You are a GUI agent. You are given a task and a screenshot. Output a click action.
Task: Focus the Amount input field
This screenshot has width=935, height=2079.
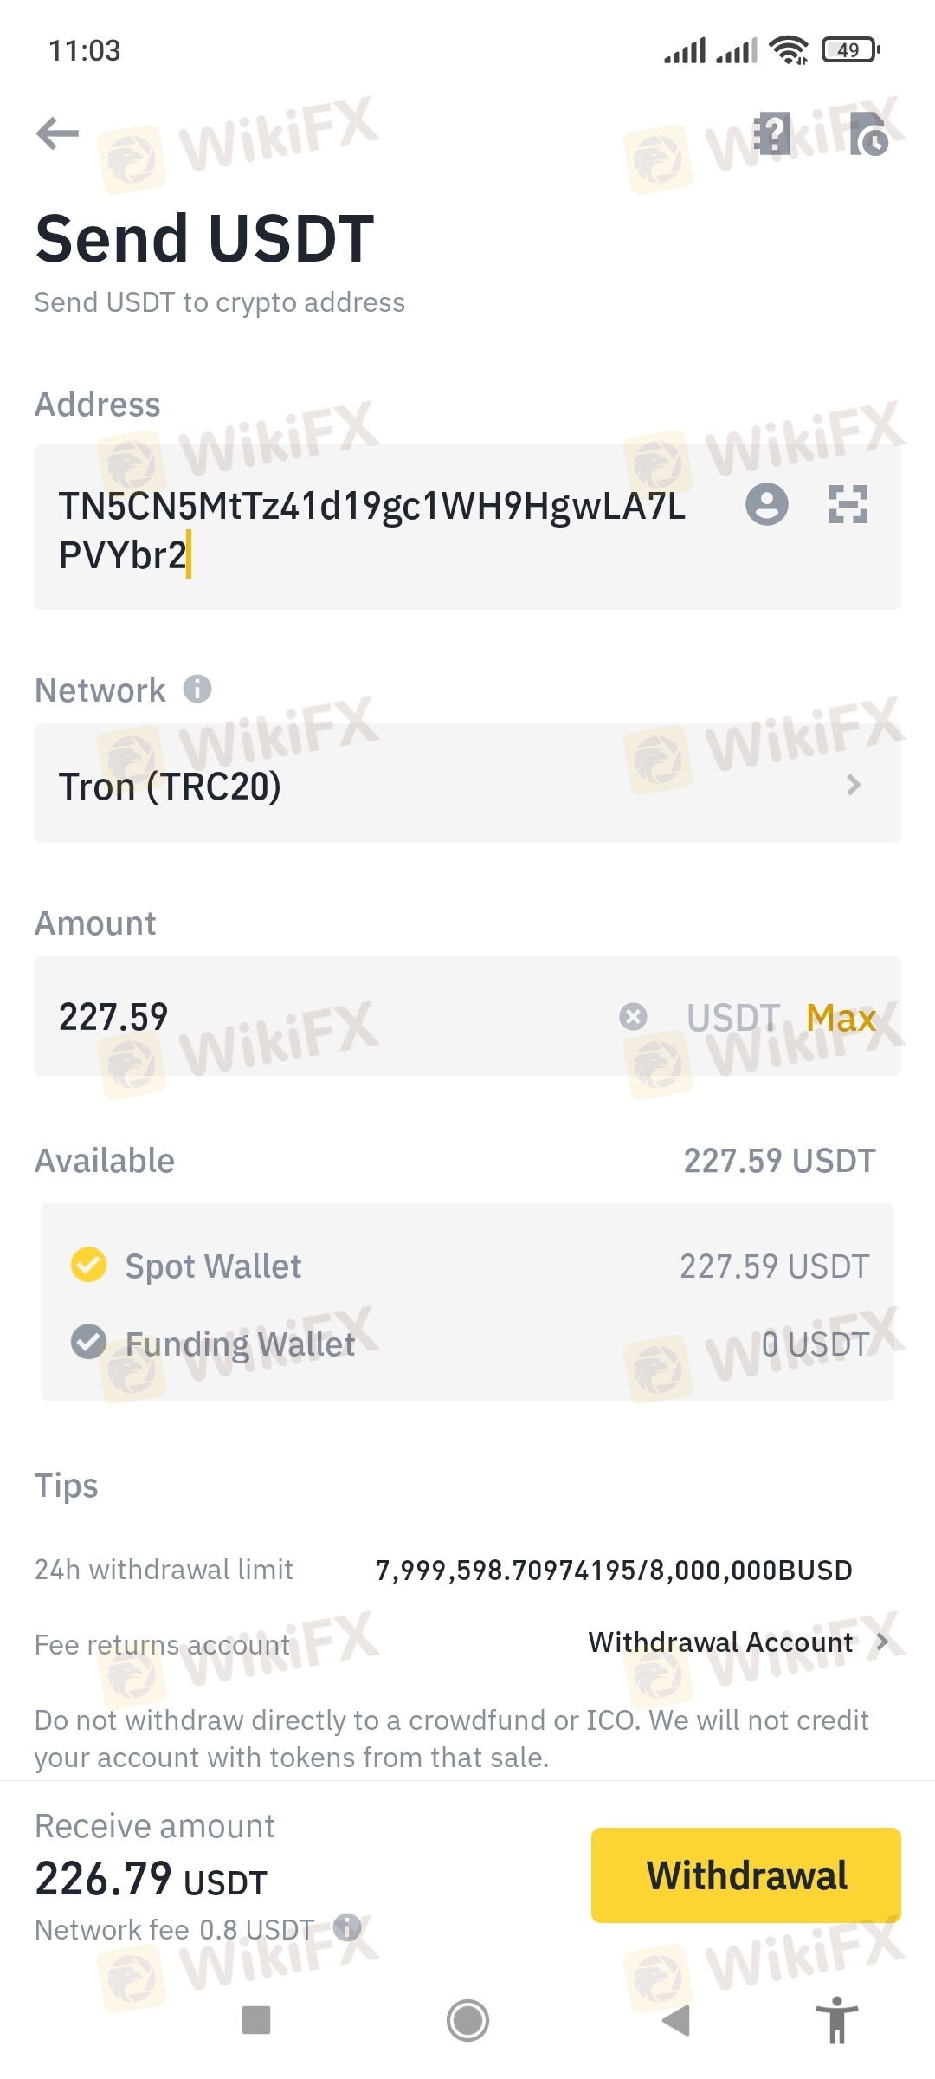tap(329, 1016)
